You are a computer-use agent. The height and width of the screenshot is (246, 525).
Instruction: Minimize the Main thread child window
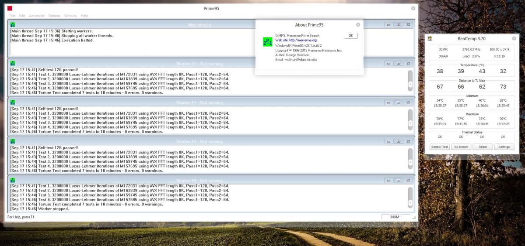388,25
